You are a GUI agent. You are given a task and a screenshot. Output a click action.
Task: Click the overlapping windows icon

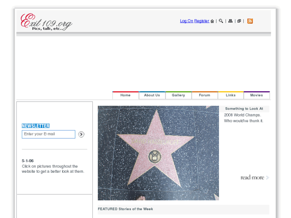coord(239,21)
